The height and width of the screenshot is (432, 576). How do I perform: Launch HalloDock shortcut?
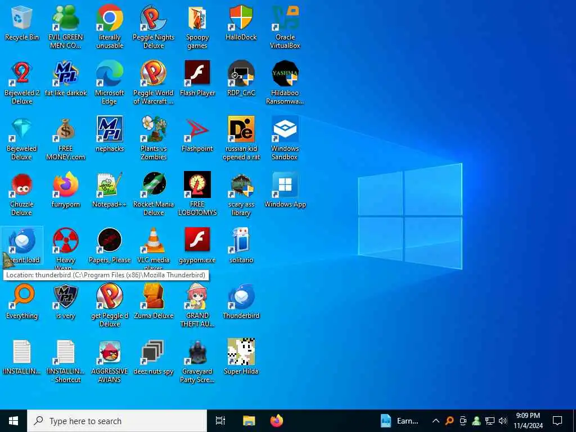[241, 22]
